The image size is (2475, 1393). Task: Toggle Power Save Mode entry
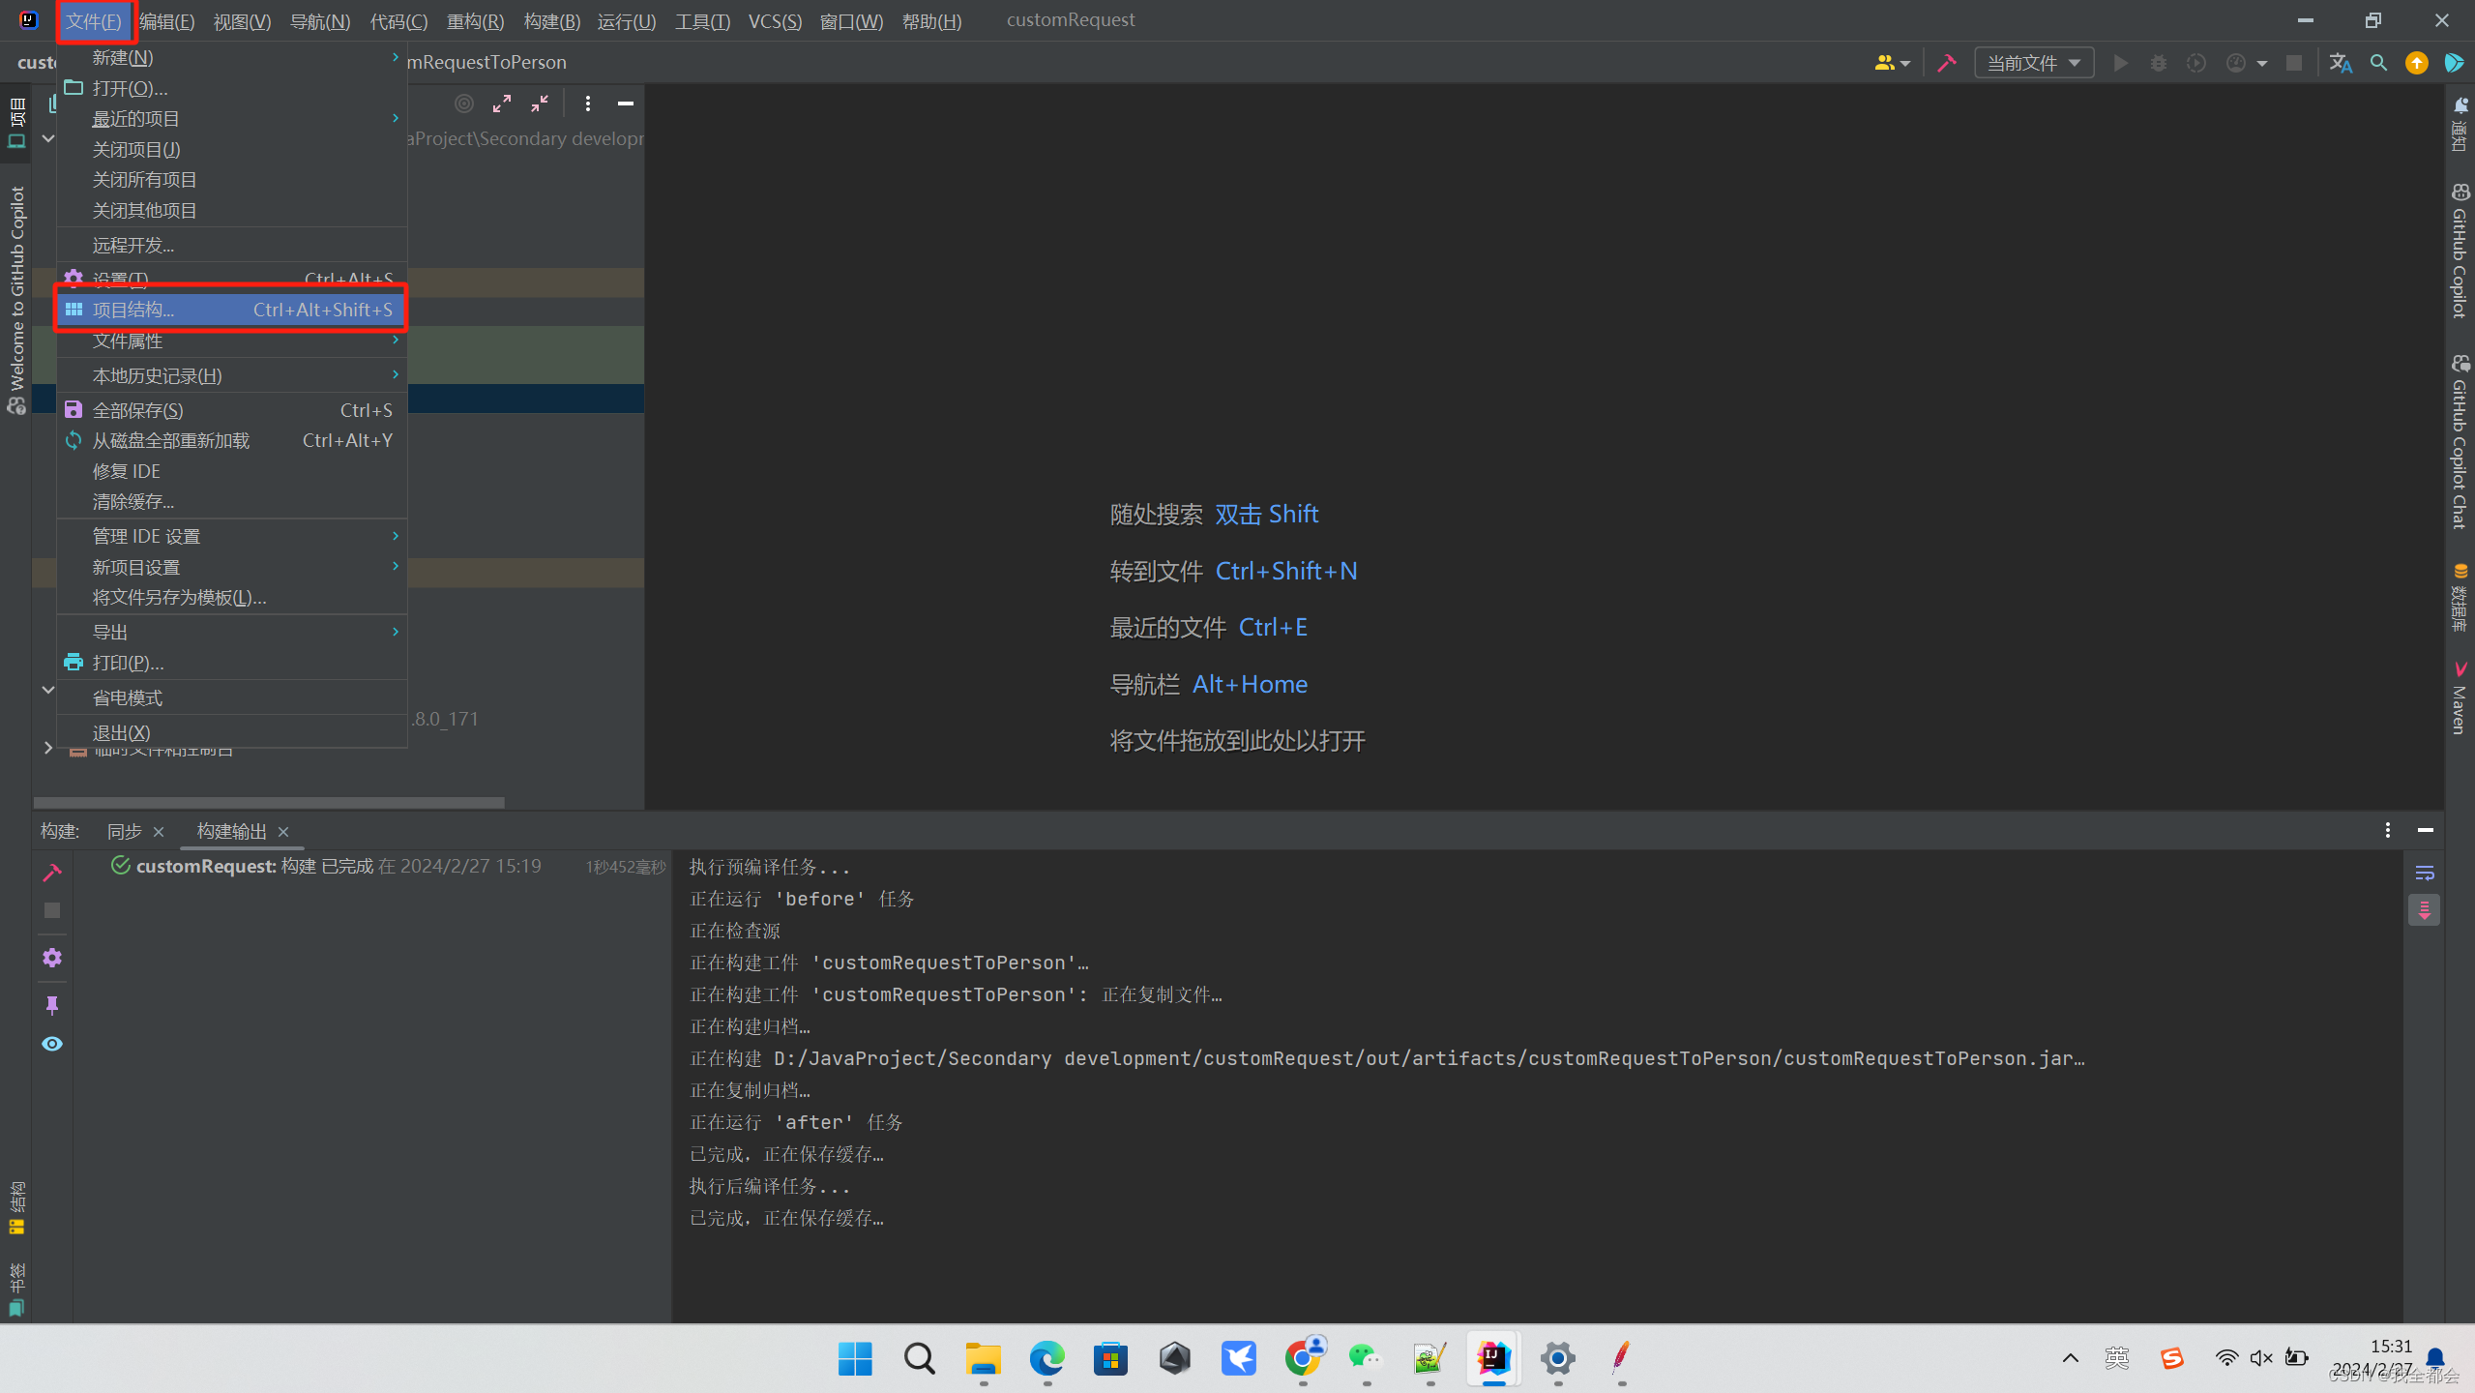point(232,697)
